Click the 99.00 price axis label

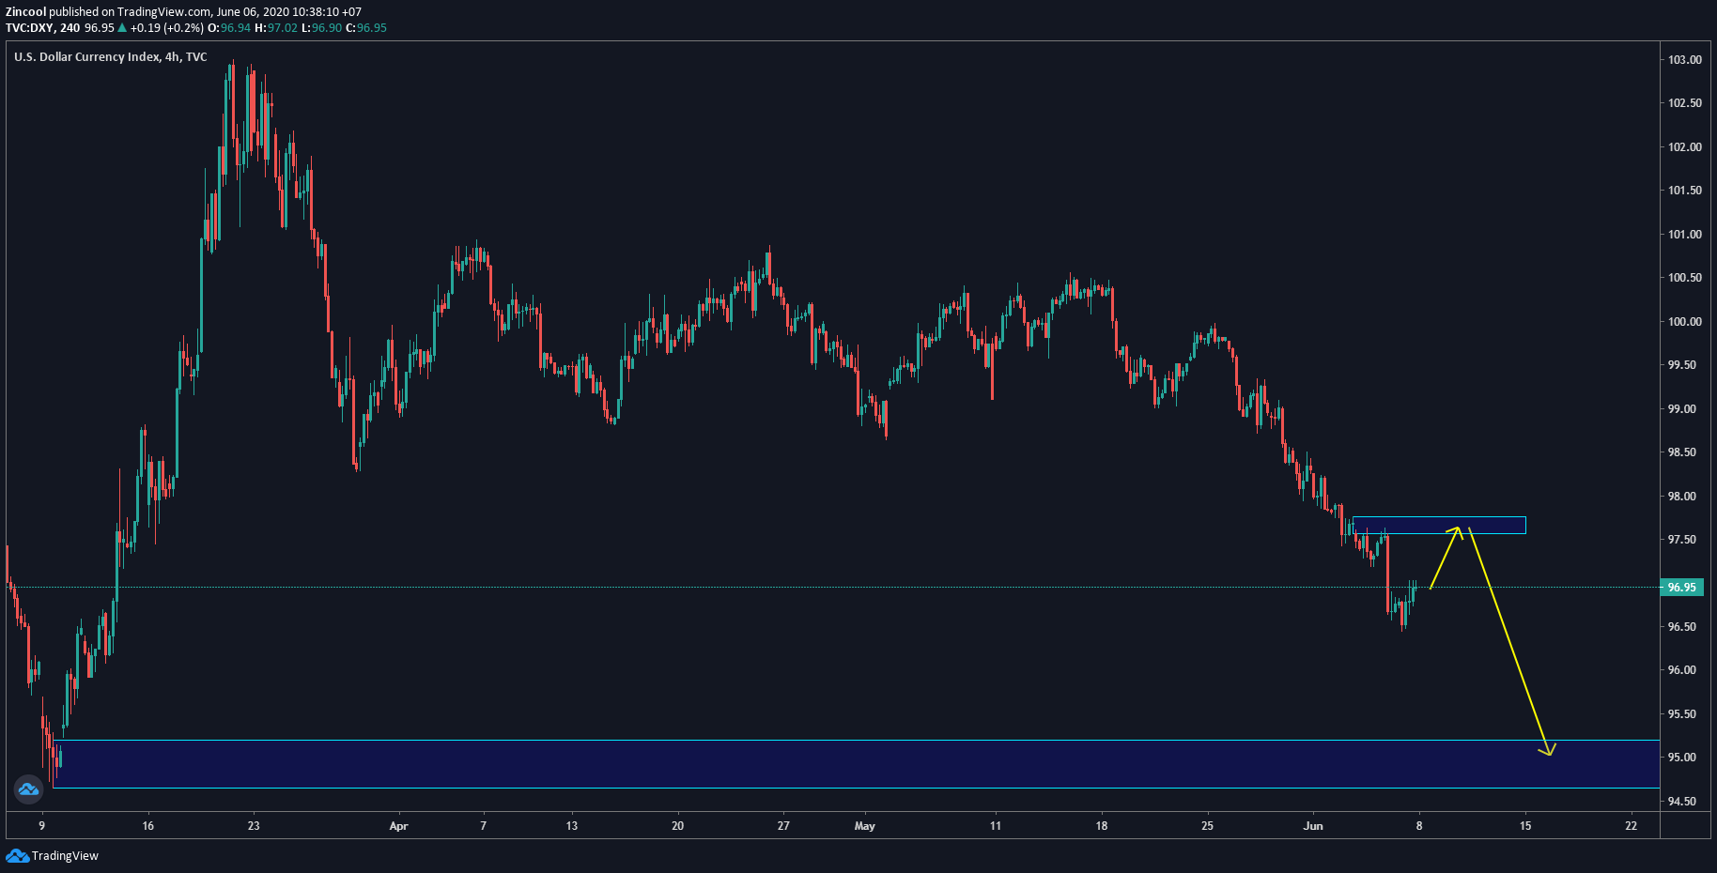1681,409
